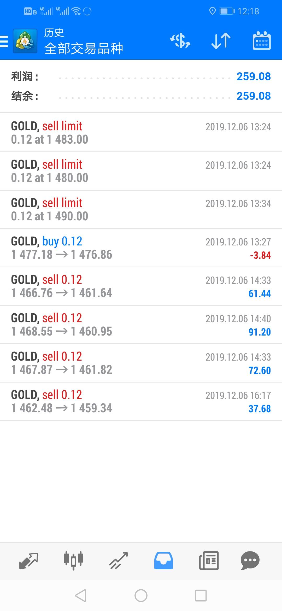Image resolution: width=282 pixels, height=611 pixels.
Task: Select the History inbox tab
Action: point(163,560)
